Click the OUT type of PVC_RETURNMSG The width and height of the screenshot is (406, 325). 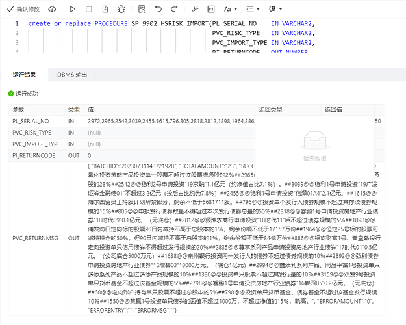tap(74, 238)
